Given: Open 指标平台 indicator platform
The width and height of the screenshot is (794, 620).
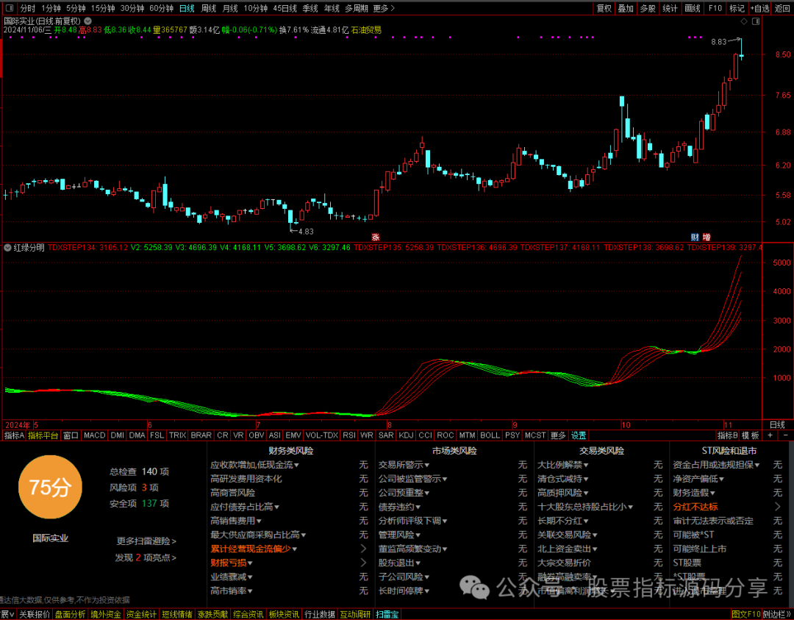Looking at the screenshot, I should (x=43, y=435).
